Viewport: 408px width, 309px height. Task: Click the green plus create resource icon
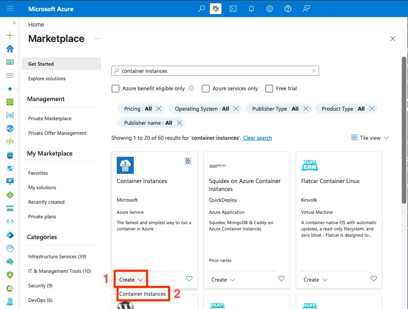[x=10, y=35]
